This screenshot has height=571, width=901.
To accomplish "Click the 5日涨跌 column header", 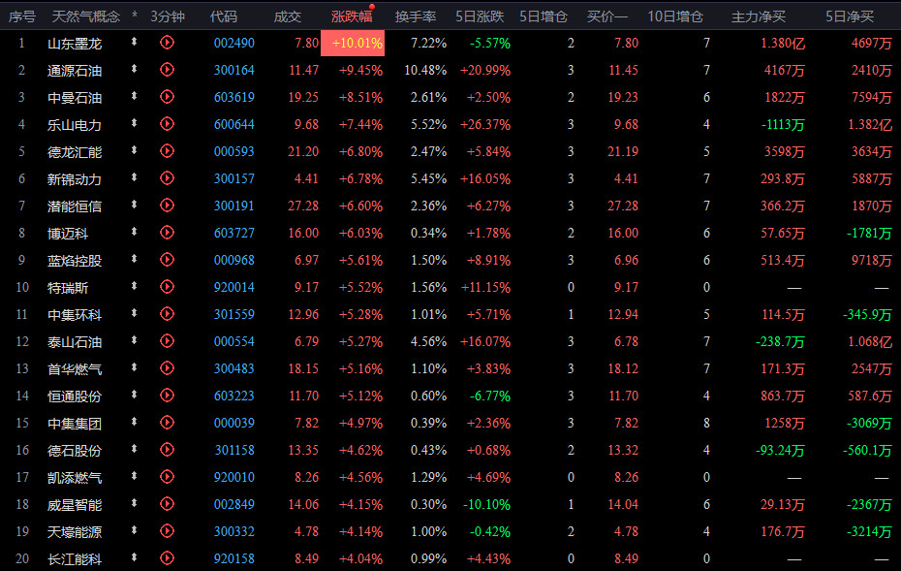I will (480, 16).
